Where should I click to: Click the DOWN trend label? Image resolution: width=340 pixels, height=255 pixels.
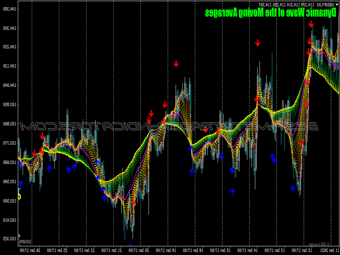[x=25, y=242]
